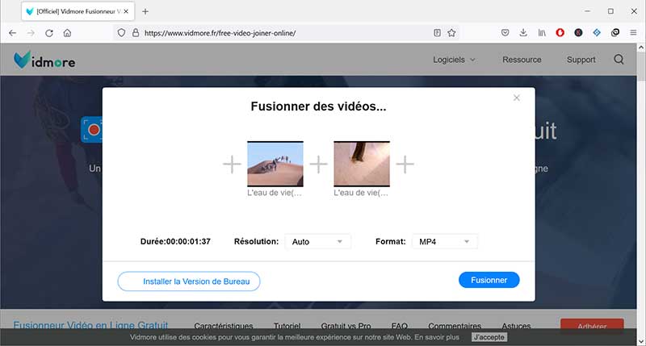Screen dimensions: 646x346
Task: Close the Fusionner des vidéos dialog
Action: tap(516, 98)
